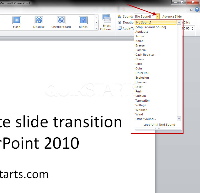Image resolution: width=200 pixels, height=193 pixels.
Task: Decrease the advance time stepper
Action: point(192,29)
